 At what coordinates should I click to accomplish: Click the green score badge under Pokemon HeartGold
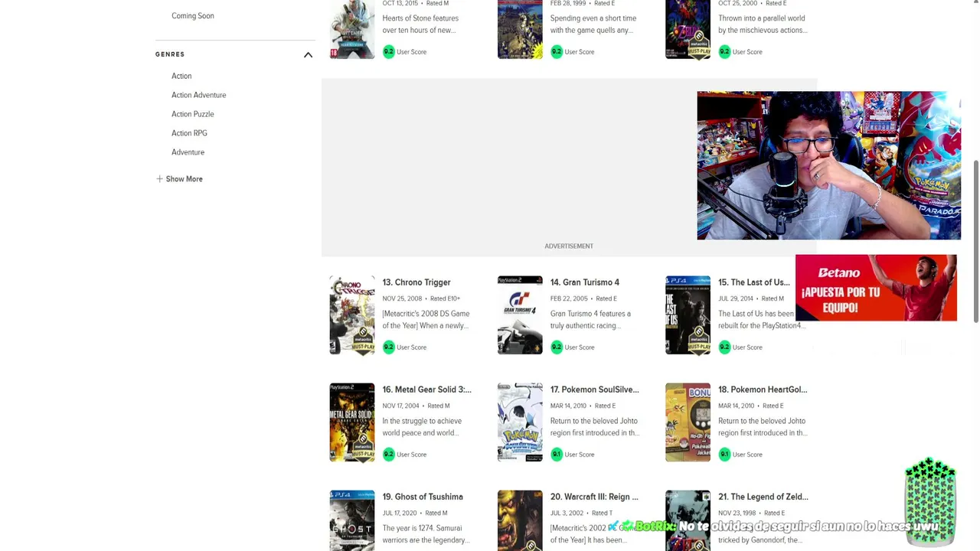tap(724, 455)
